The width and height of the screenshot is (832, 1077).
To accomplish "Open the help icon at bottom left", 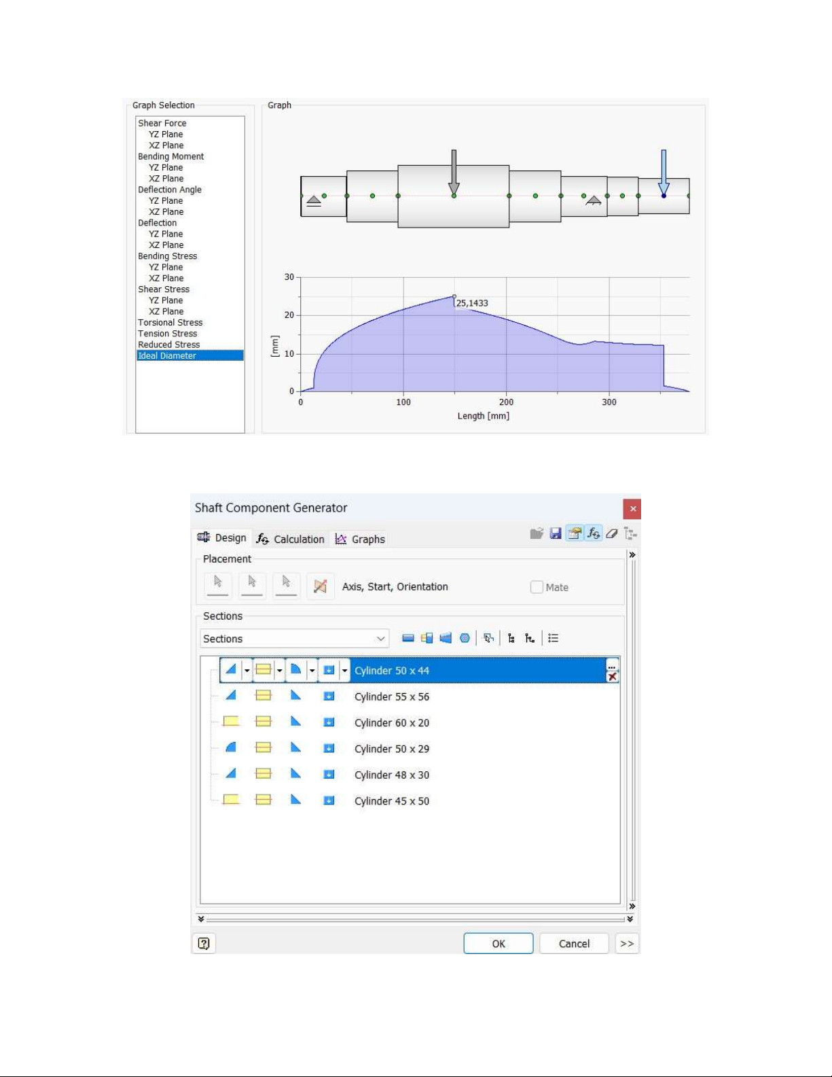I will point(204,943).
